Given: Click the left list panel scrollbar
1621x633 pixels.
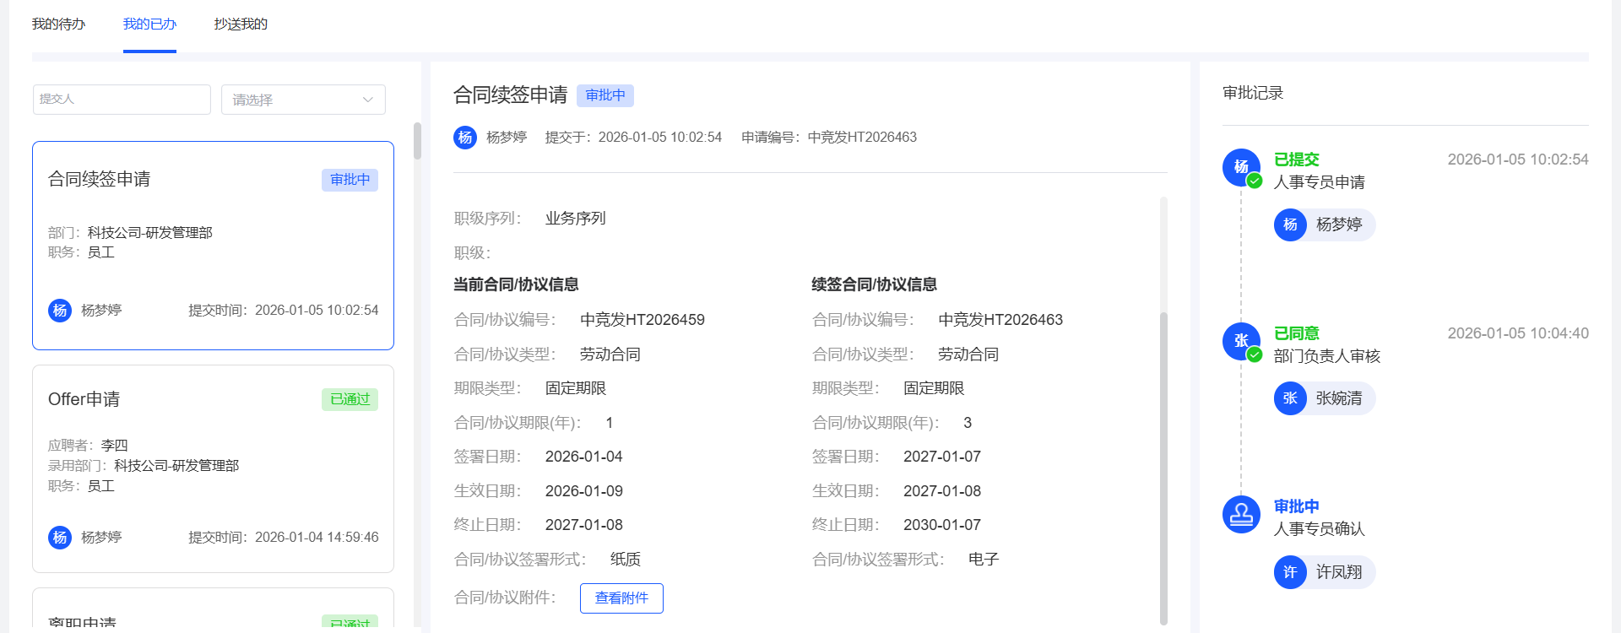Looking at the screenshot, I should point(417,142).
